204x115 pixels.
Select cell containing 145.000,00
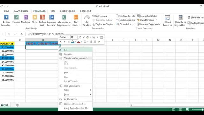coord(7,58)
